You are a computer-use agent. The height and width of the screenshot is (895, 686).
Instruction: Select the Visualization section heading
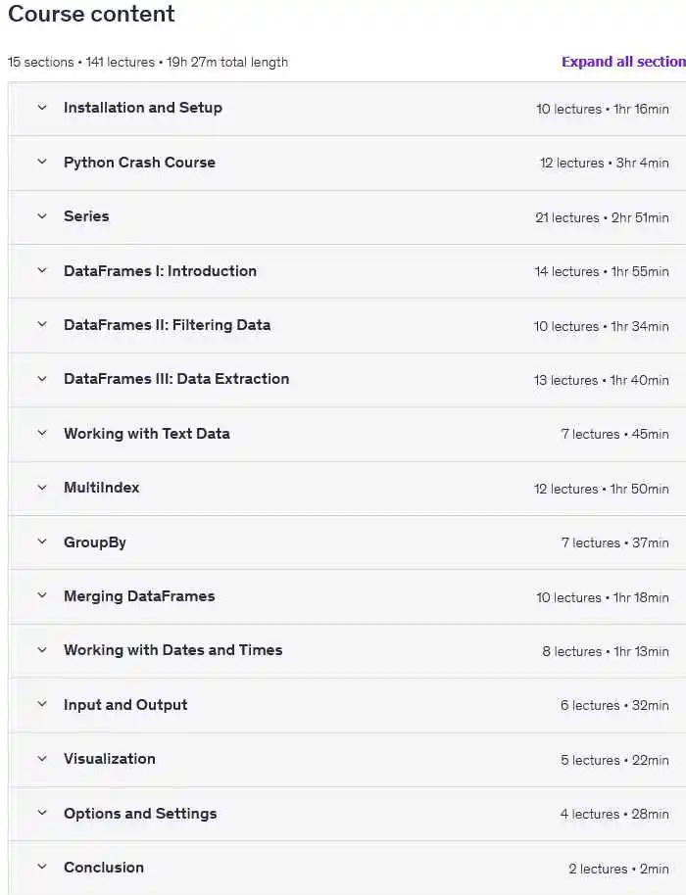point(110,759)
